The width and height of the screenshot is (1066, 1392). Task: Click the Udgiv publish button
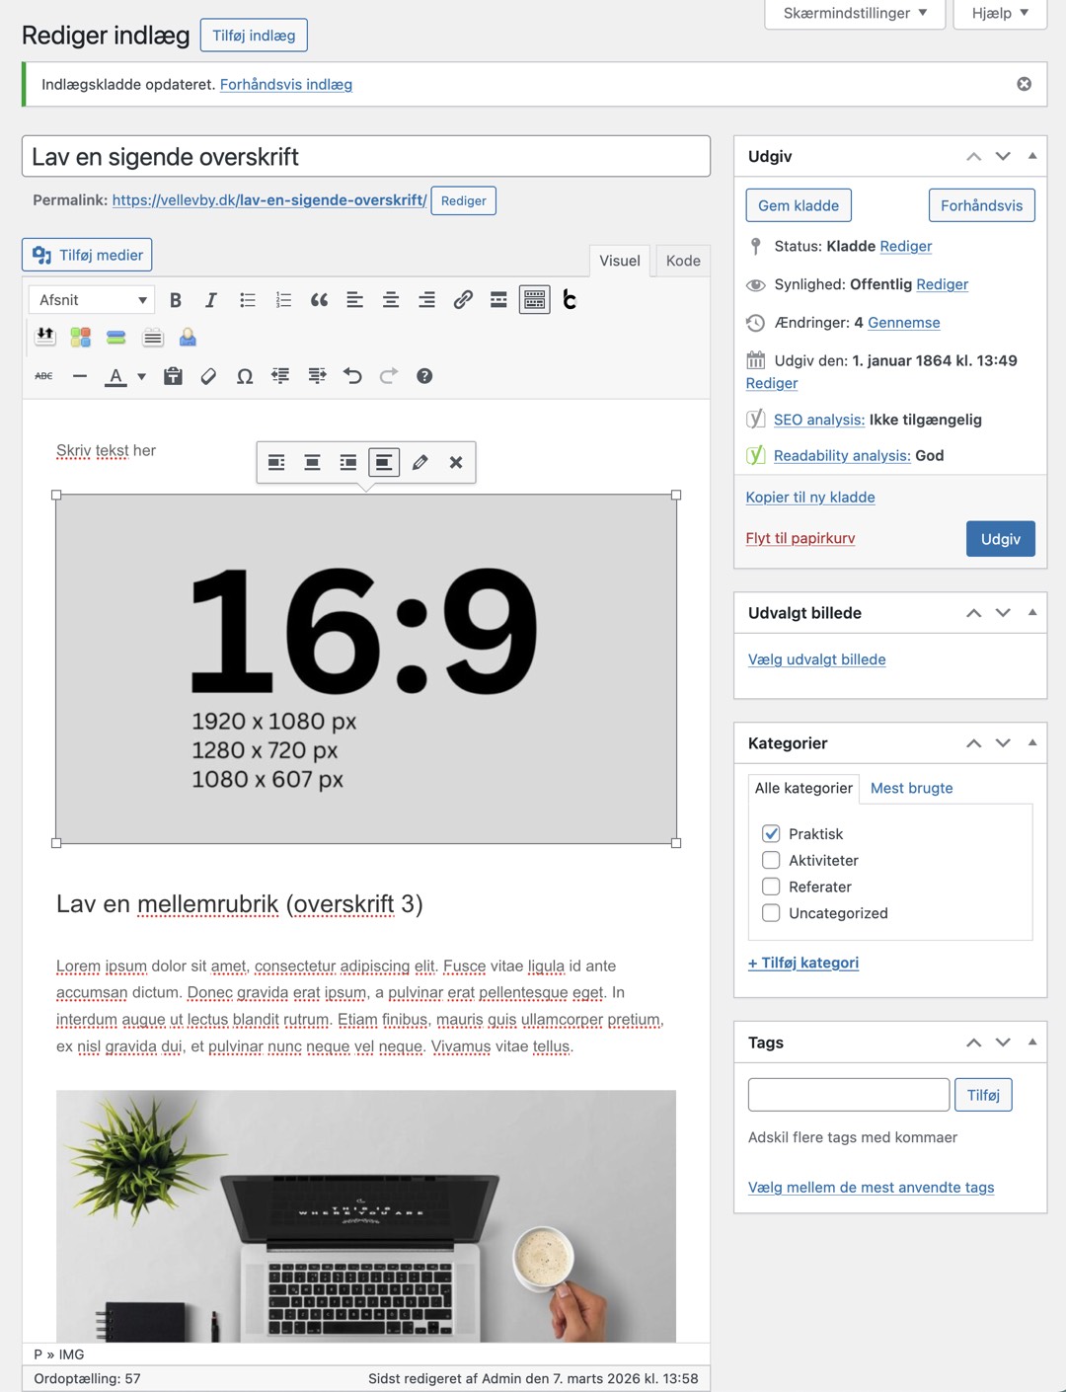(1000, 539)
